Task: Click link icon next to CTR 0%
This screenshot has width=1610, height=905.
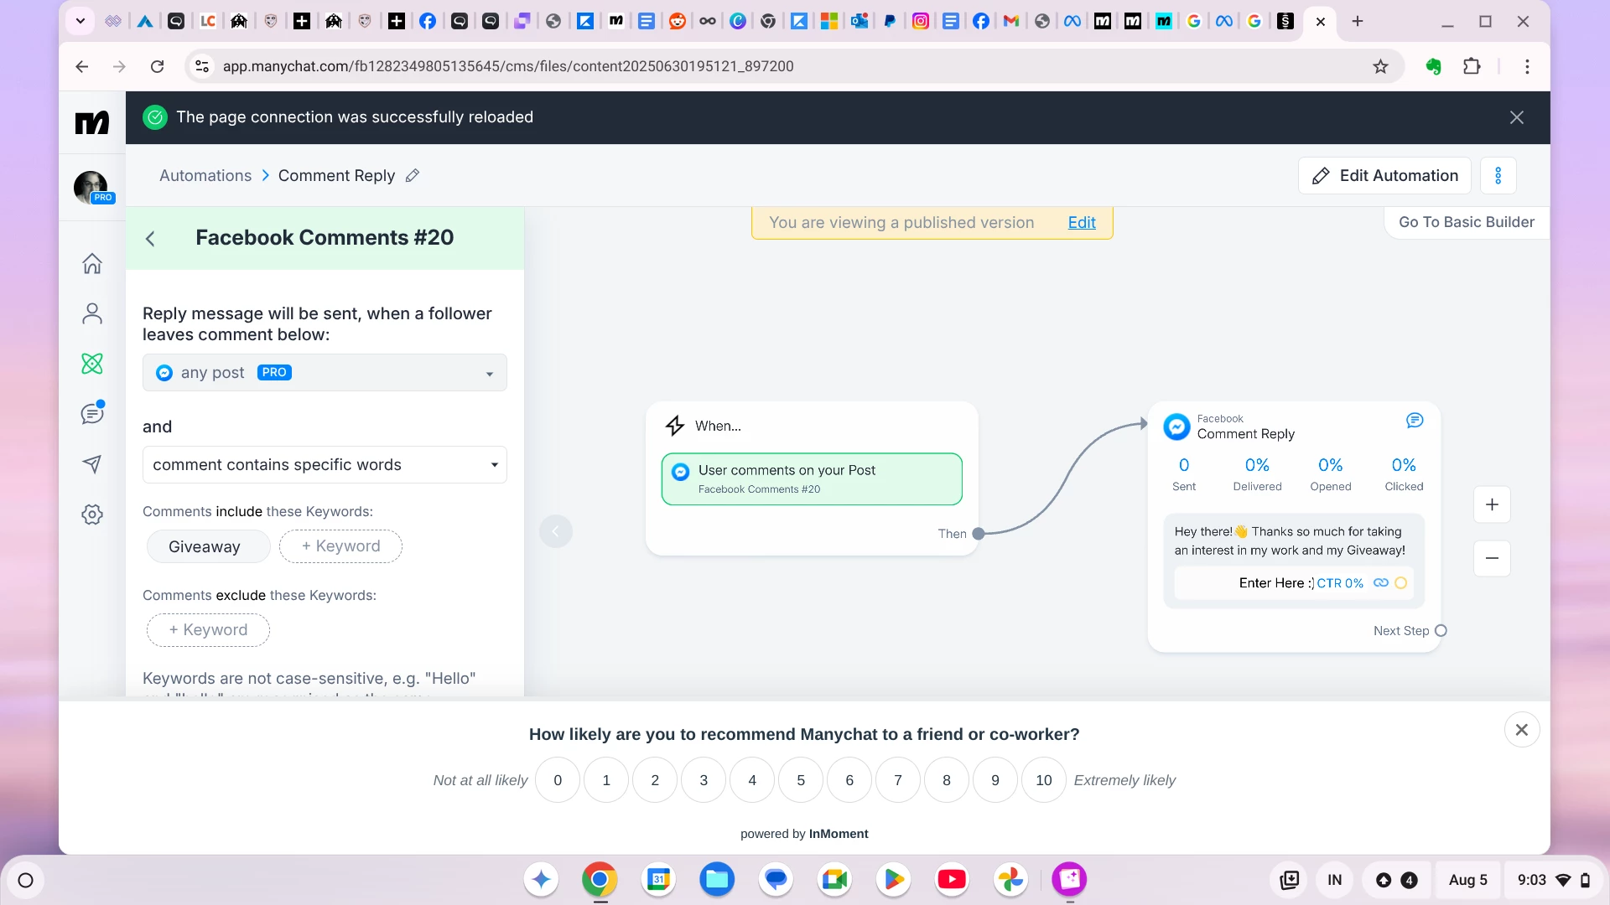Action: (1380, 583)
